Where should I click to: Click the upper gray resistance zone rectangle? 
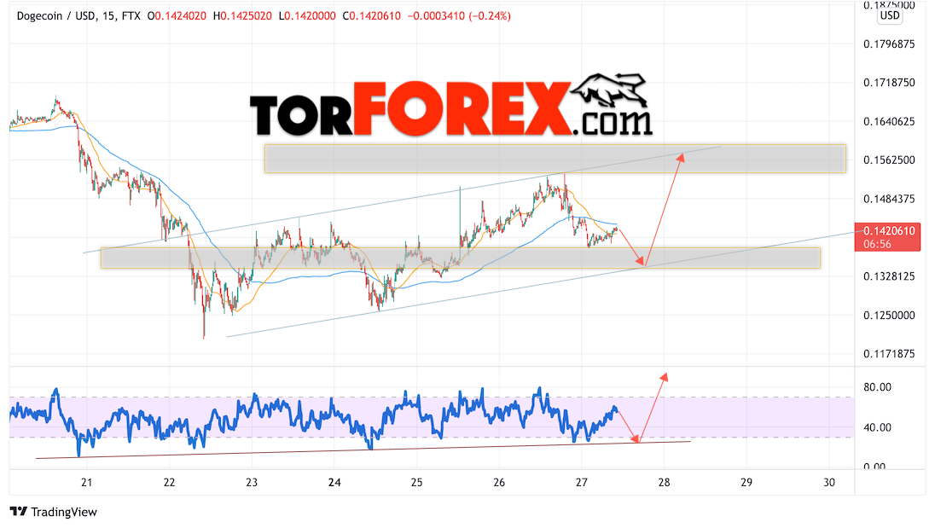click(x=555, y=159)
